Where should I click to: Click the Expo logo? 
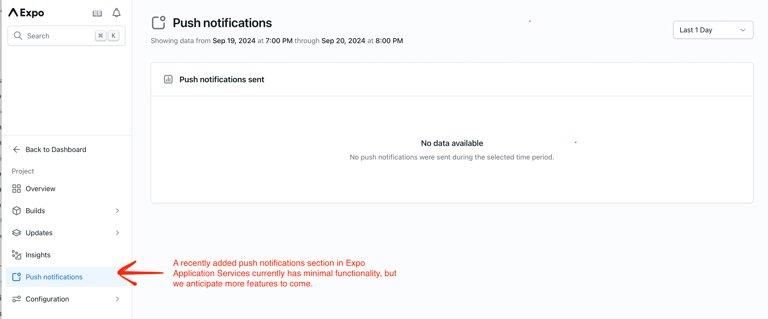pyautogui.click(x=26, y=13)
